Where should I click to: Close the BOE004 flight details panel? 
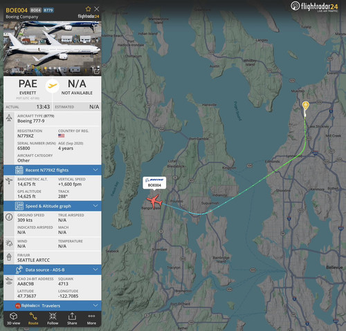[97, 9]
